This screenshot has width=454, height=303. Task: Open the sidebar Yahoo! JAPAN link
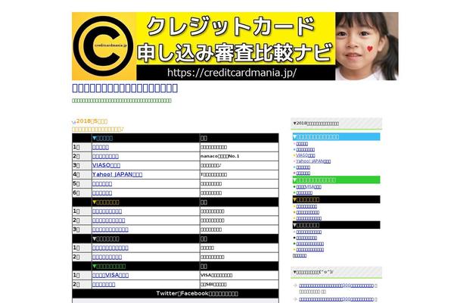(313, 161)
